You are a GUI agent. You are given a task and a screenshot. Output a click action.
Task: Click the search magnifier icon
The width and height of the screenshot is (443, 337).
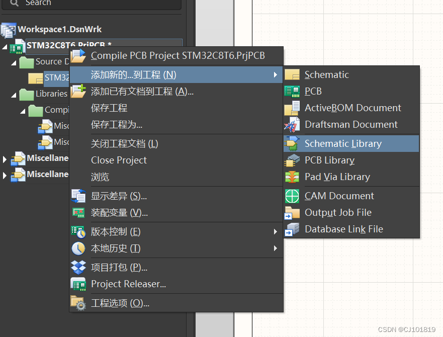tap(14, 3)
